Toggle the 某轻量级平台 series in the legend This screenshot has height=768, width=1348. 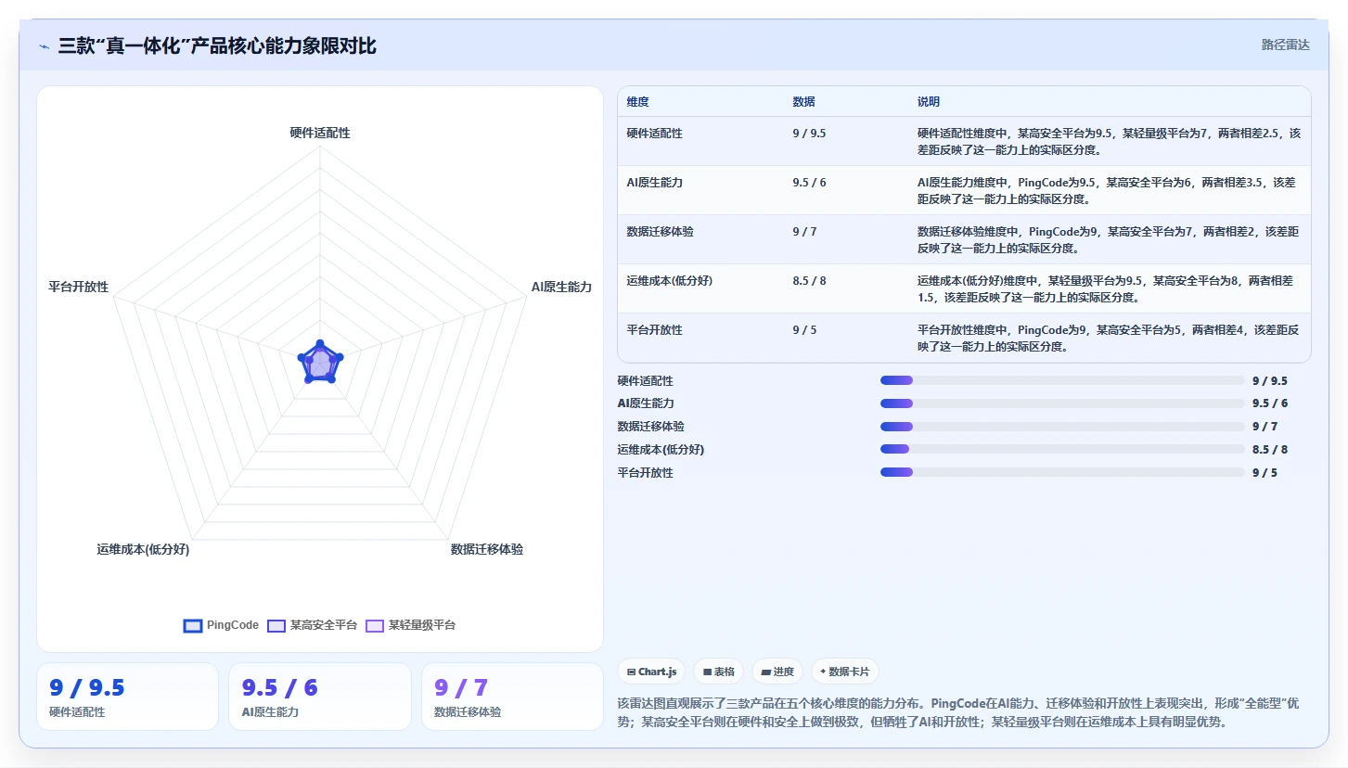(x=410, y=625)
